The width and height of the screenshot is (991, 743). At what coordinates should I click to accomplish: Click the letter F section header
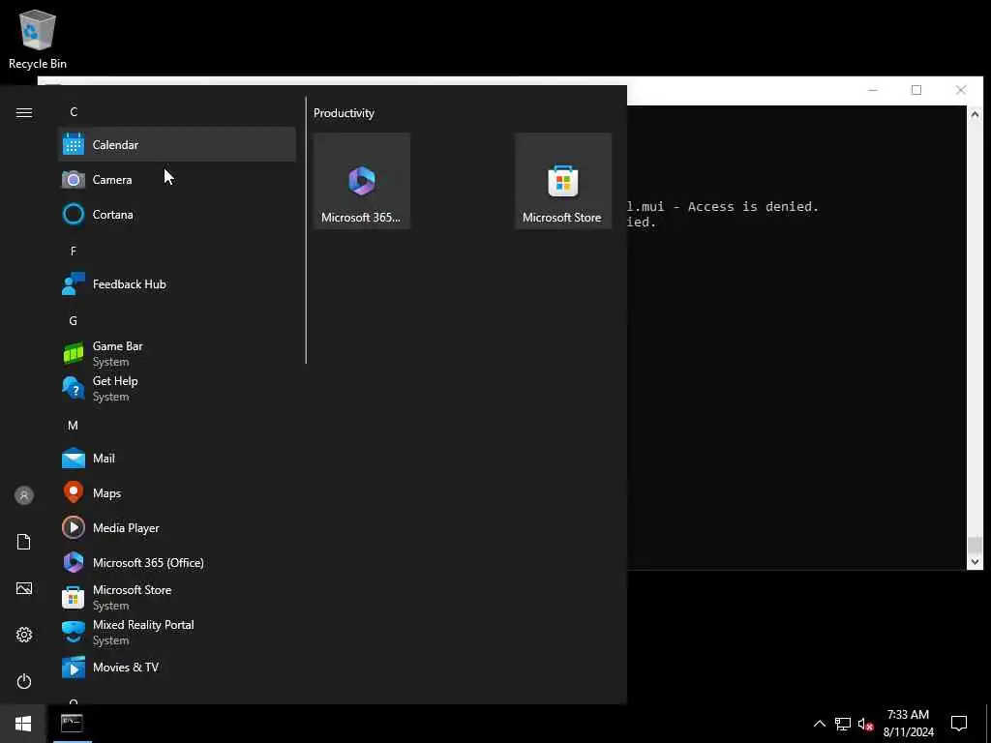tap(74, 251)
